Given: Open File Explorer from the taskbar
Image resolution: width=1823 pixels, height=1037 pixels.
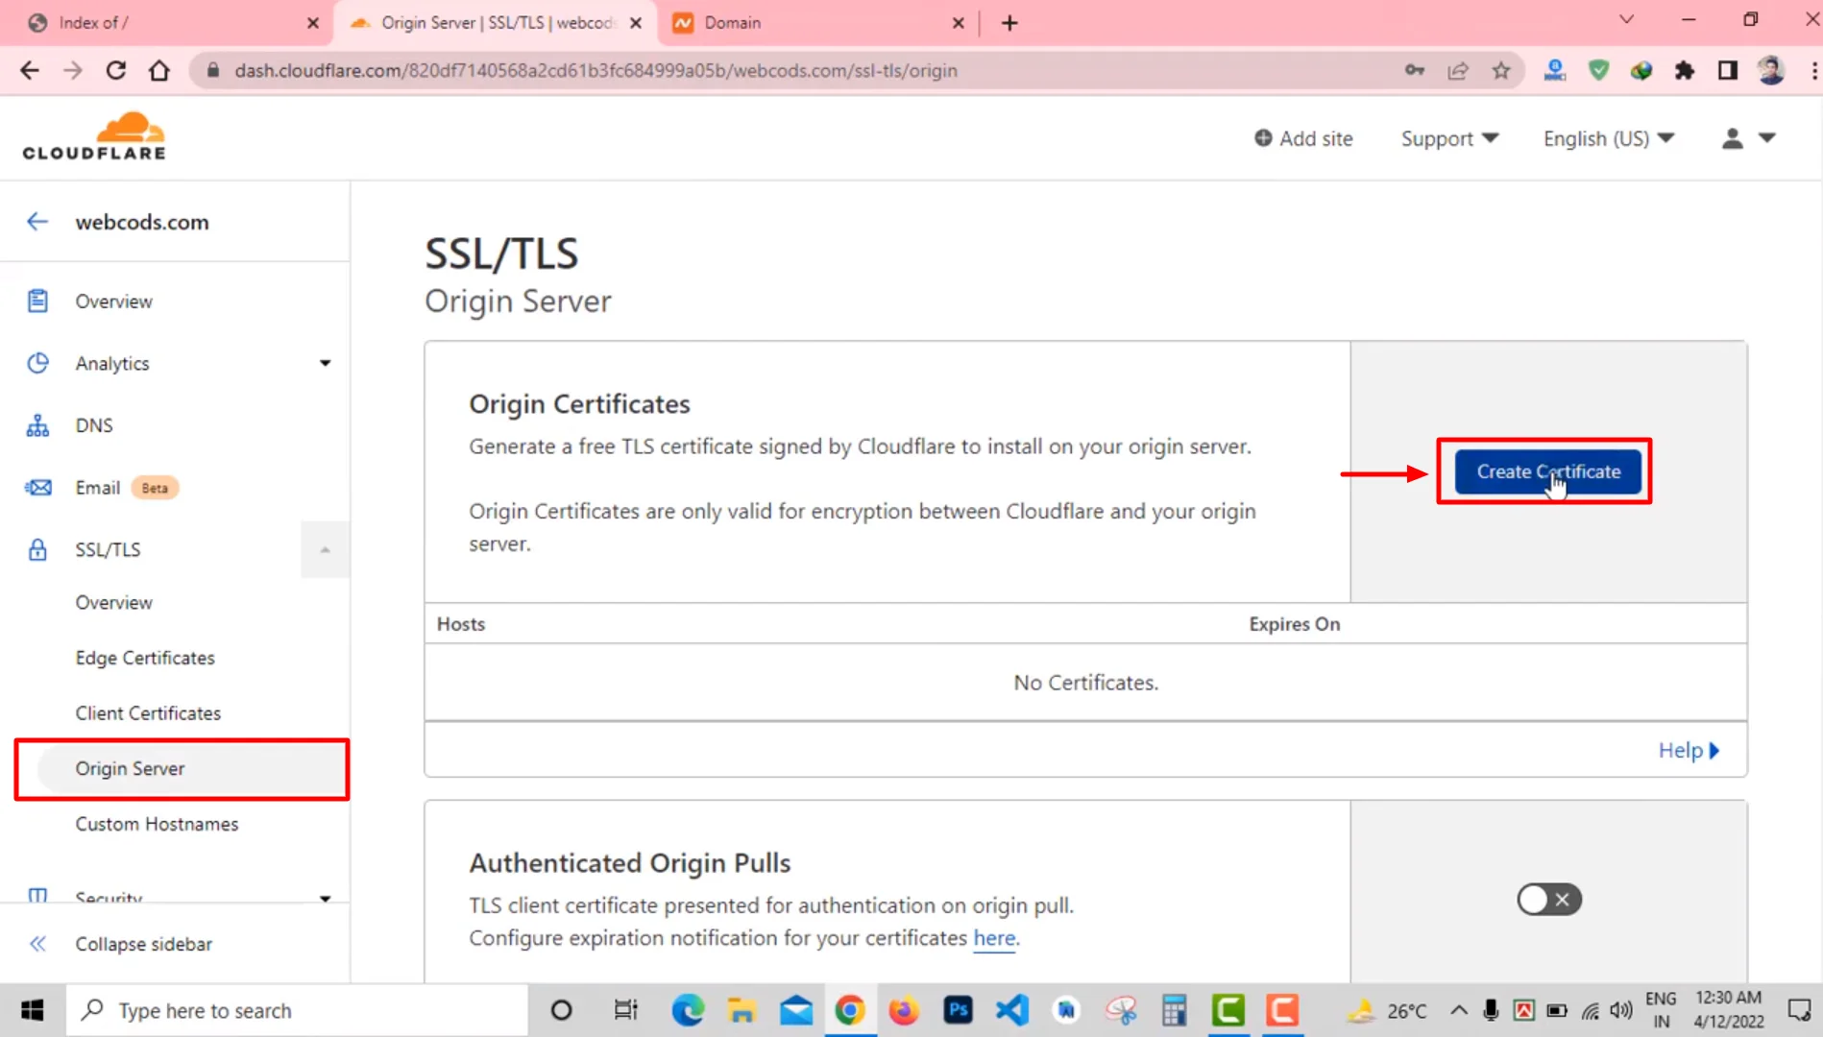Looking at the screenshot, I should point(741,1010).
